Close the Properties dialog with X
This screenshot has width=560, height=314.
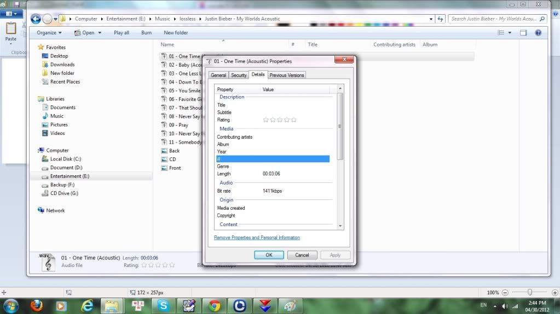coord(344,59)
